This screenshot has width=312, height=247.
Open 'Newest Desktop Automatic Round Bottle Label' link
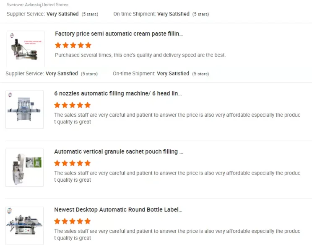(x=118, y=210)
